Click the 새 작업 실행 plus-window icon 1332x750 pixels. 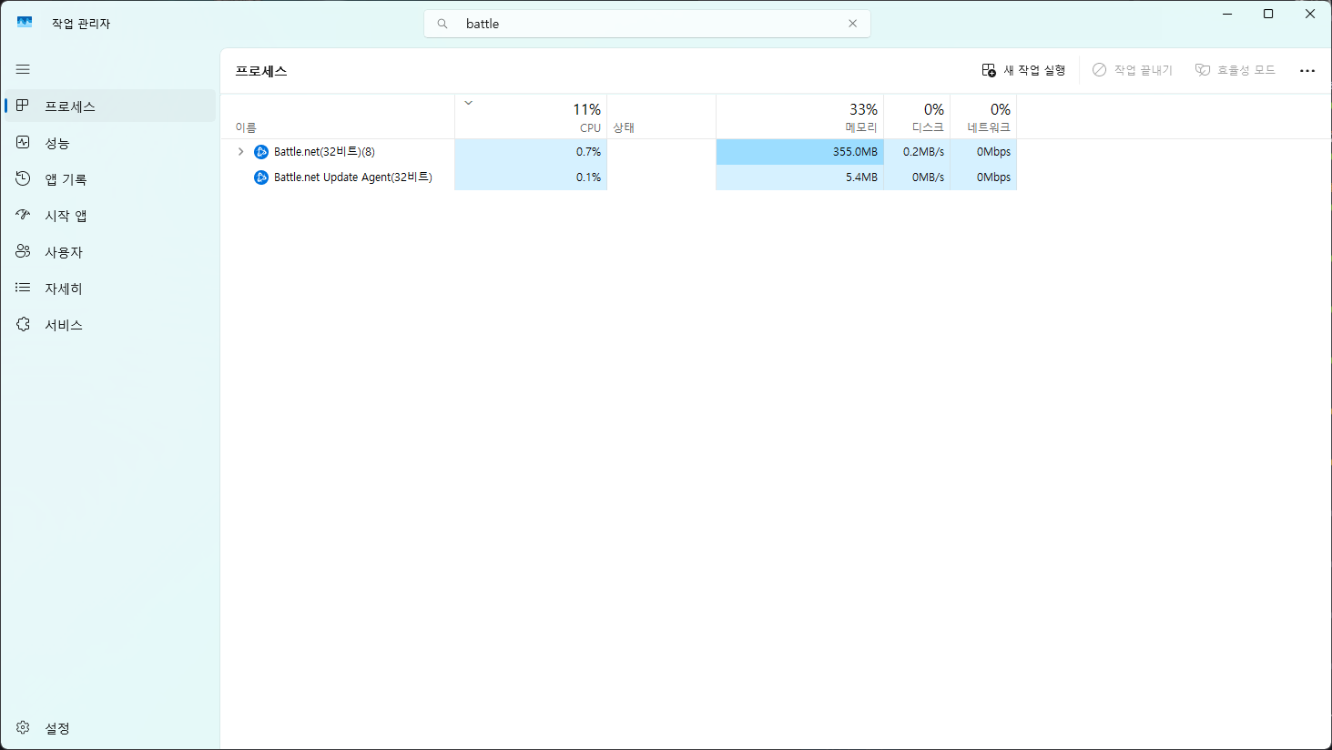(x=989, y=70)
